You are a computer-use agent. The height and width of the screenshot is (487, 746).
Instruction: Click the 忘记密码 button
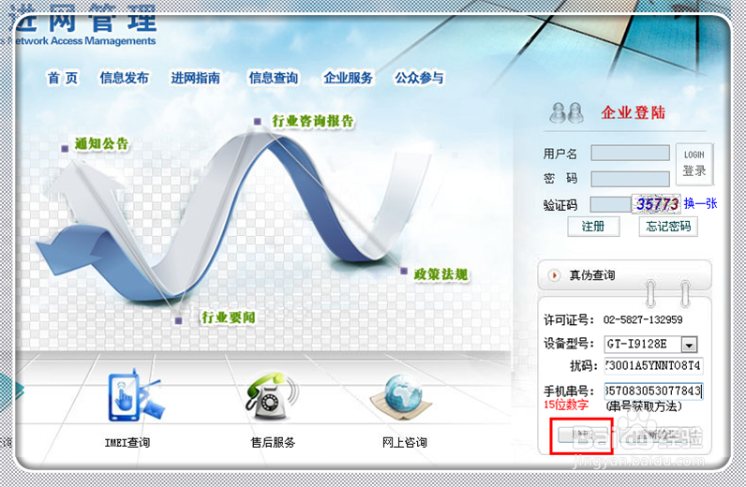(x=668, y=227)
